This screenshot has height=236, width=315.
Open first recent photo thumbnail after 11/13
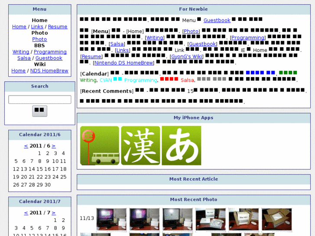tap(111, 220)
